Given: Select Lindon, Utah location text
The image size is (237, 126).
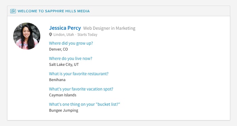Looking at the screenshot, I should coord(64,35).
